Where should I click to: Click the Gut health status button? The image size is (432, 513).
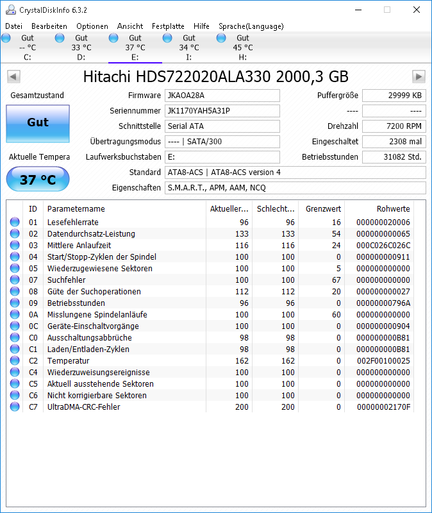pyautogui.click(x=38, y=124)
